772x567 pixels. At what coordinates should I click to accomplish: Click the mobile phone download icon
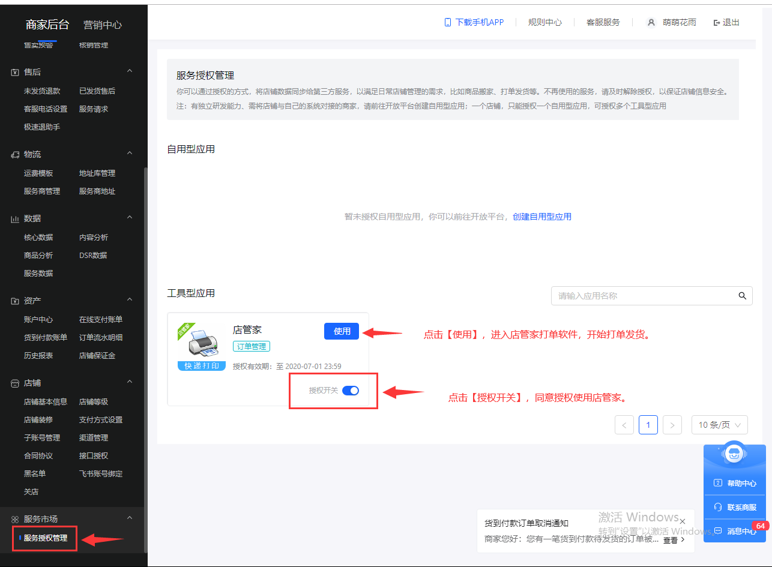coord(447,22)
